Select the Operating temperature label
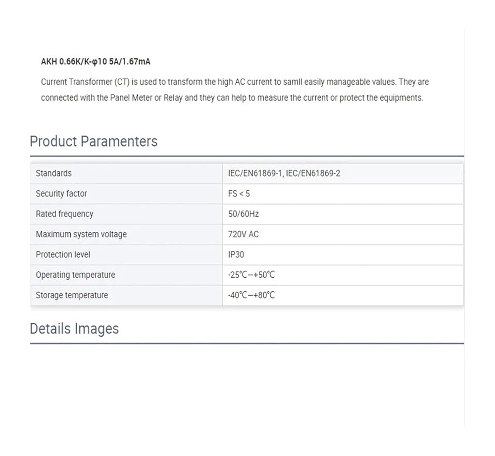 (x=75, y=275)
